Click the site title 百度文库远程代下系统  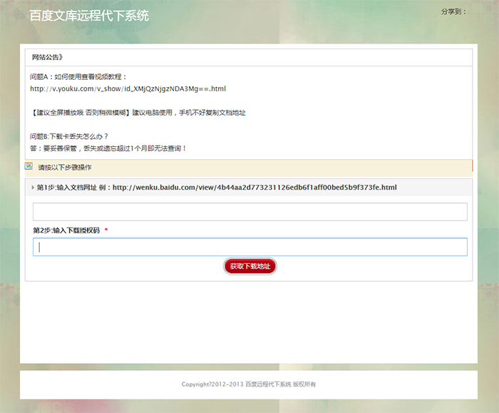[89, 16]
